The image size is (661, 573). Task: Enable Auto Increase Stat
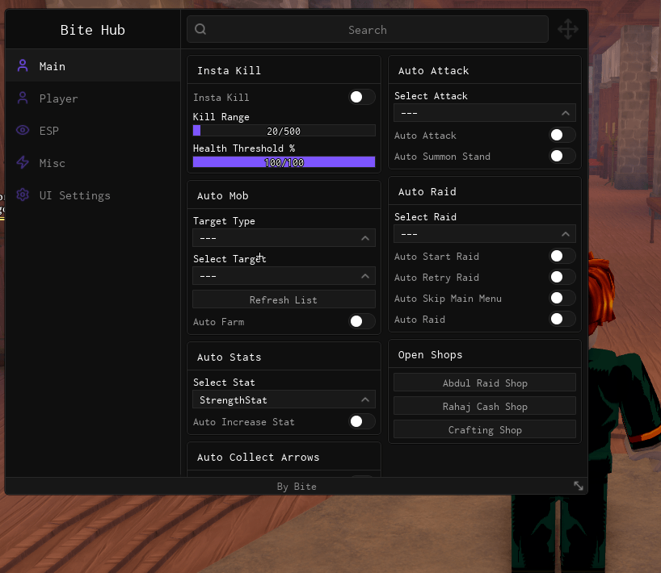click(x=362, y=421)
